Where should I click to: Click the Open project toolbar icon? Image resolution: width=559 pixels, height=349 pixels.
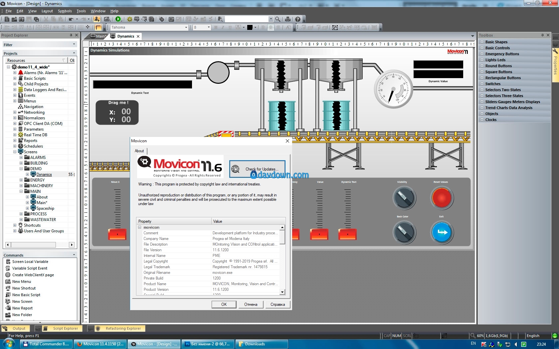click(14, 19)
